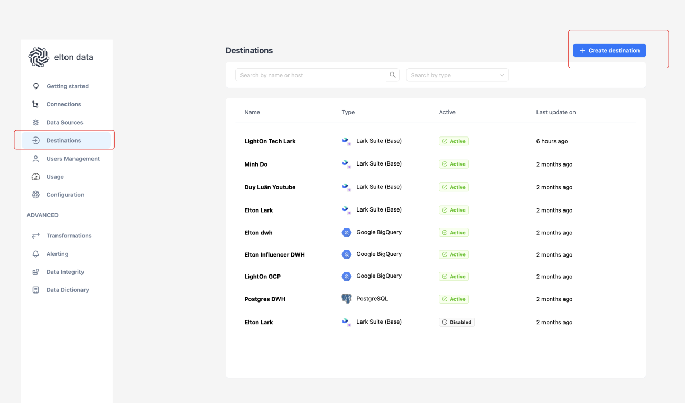Open the Usage page
The height and width of the screenshot is (403, 685).
pos(55,177)
